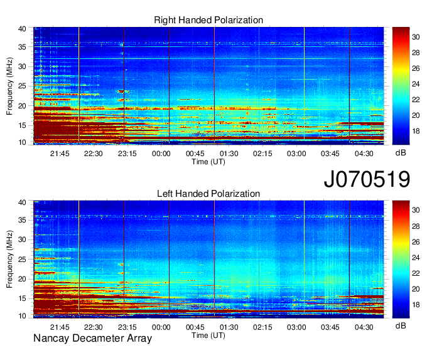Click the 10 MHz tick on Right Handed plot
Viewport: 427px width, 346px height.
[x=22, y=142]
